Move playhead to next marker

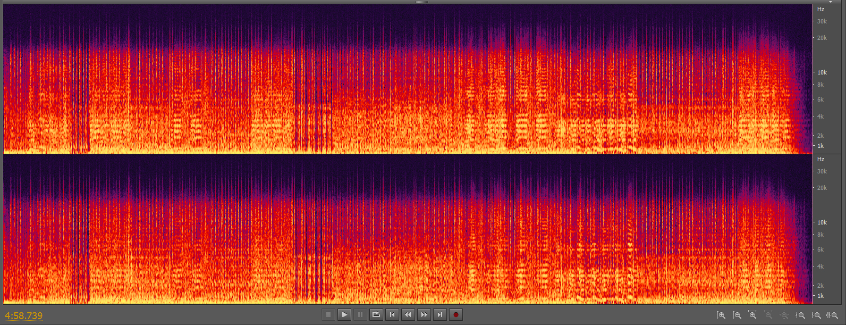click(440, 315)
